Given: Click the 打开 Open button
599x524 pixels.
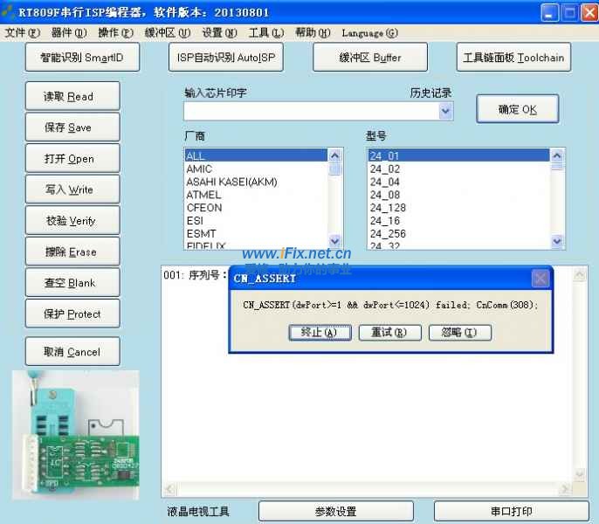Looking at the screenshot, I should click(72, 158).
